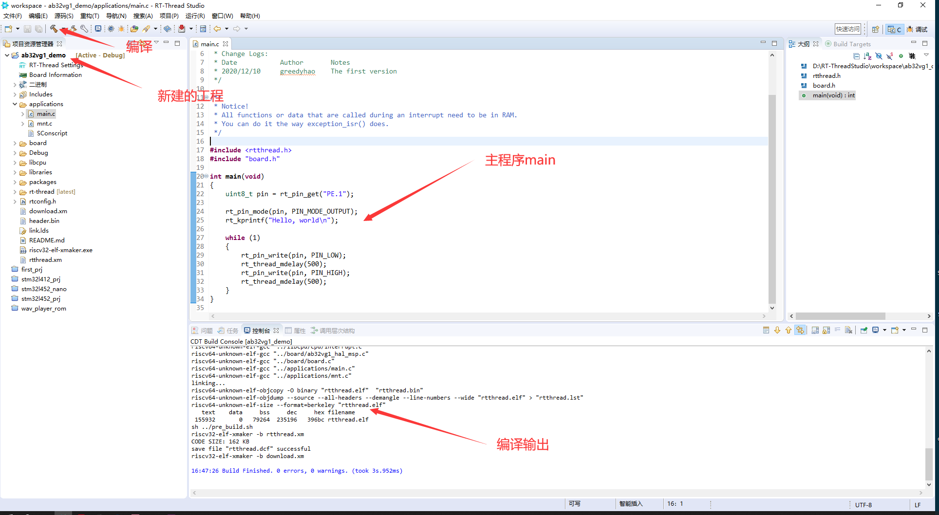The height and width of the screenshot is (515, 939).
Task: Click the open element folder icon
Action: [x=134, y=29]
